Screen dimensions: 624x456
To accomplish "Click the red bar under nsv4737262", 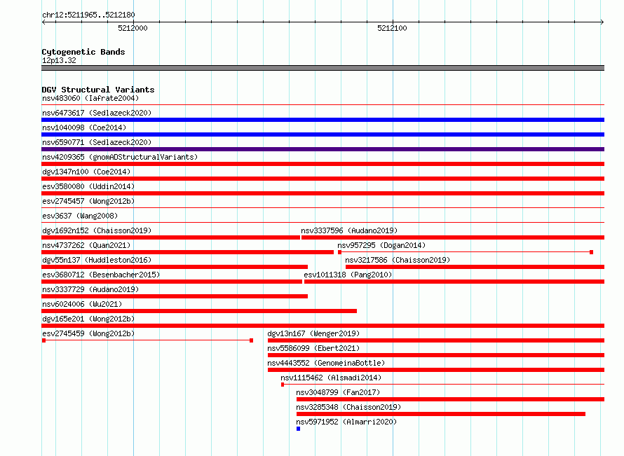I will 187,252.
